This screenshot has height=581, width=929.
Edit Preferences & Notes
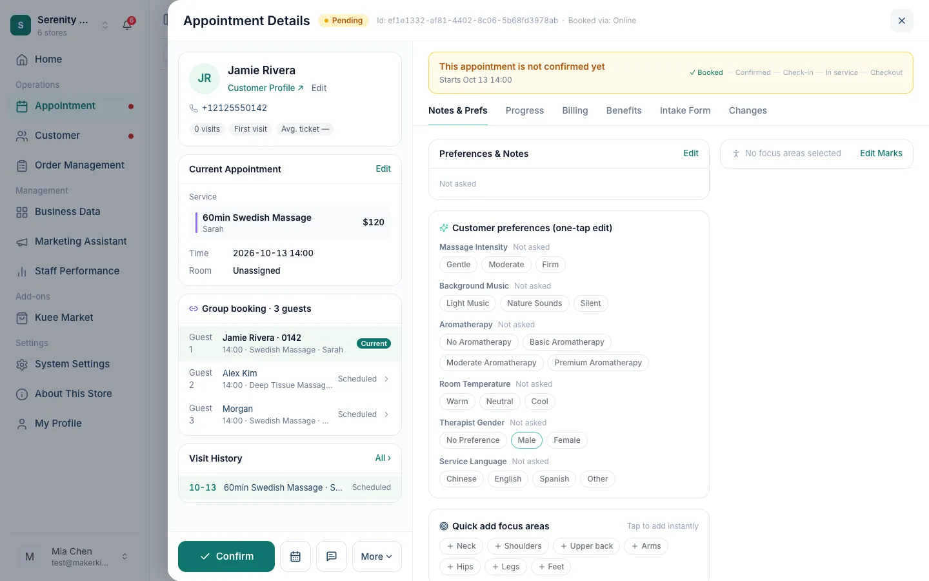click(691, 153)
